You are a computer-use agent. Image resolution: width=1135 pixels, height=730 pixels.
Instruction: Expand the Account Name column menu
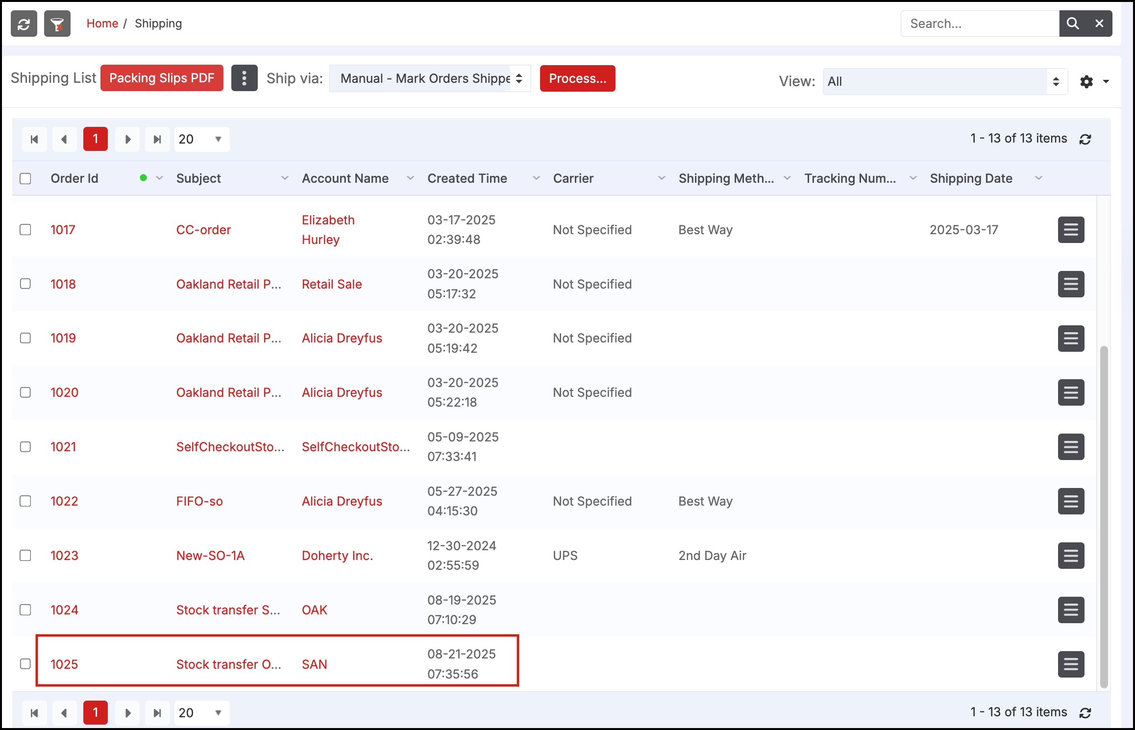410,178
